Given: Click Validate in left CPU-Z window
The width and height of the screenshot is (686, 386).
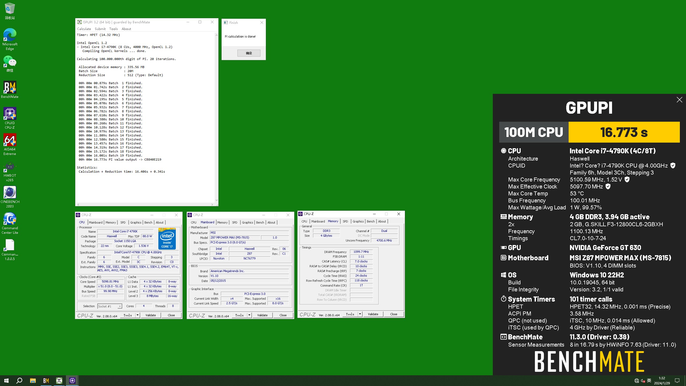Looking at the screenshot, I should [151, 315].
